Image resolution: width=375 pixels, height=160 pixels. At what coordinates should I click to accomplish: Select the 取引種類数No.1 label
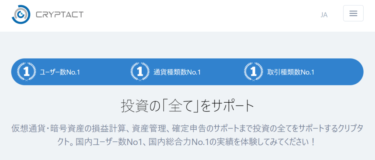(290, 72)
